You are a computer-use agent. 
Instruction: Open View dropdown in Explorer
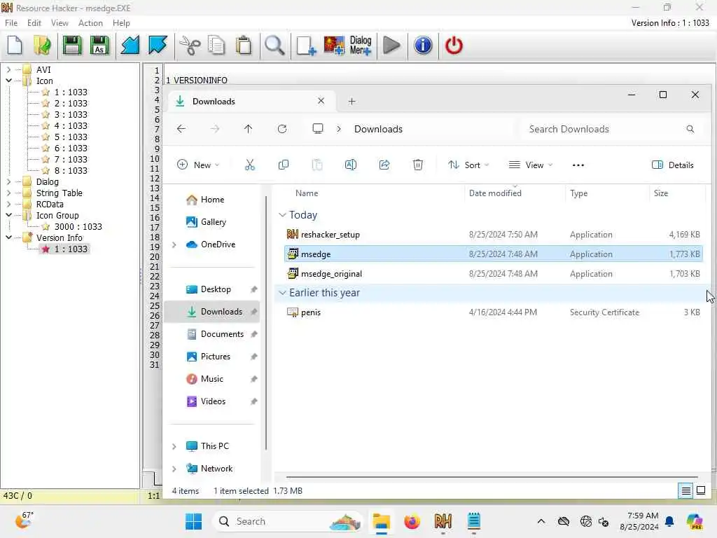(531, 165)
